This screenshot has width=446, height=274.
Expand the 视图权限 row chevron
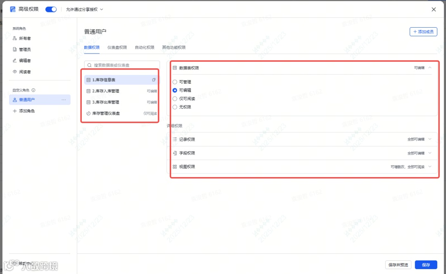tap(430, 167)
